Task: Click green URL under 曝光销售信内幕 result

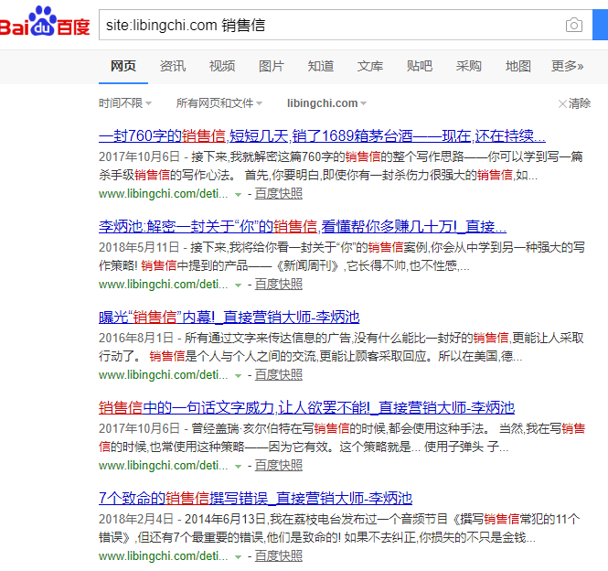Action: pyautogui.click(x=164, y=375)
